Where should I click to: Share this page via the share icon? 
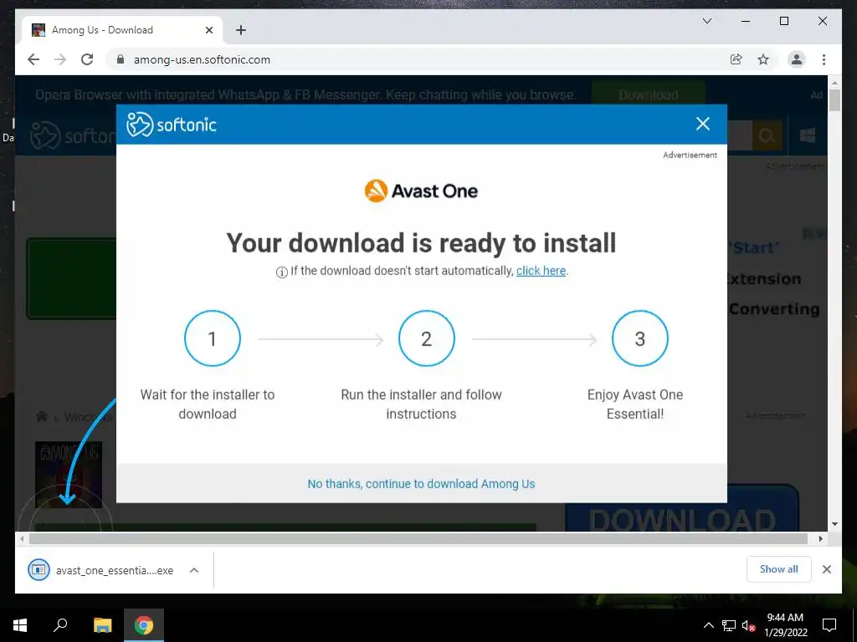736,59
